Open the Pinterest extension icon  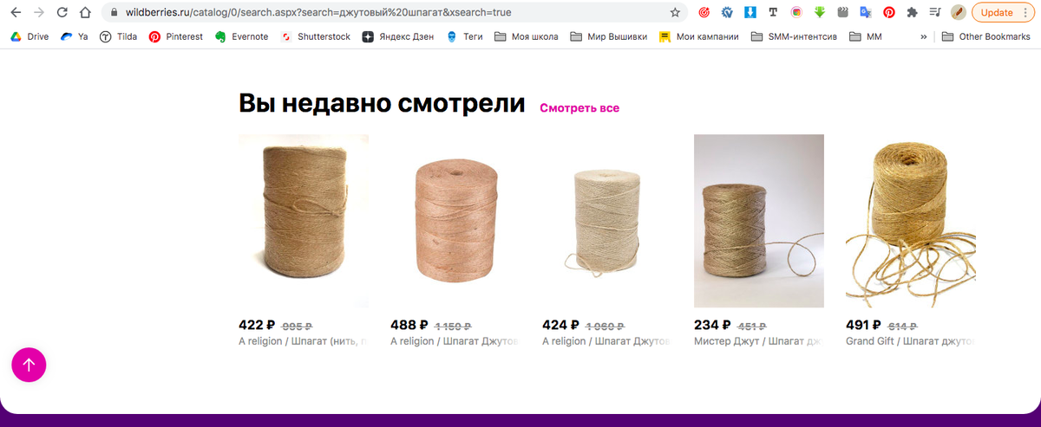888,13
